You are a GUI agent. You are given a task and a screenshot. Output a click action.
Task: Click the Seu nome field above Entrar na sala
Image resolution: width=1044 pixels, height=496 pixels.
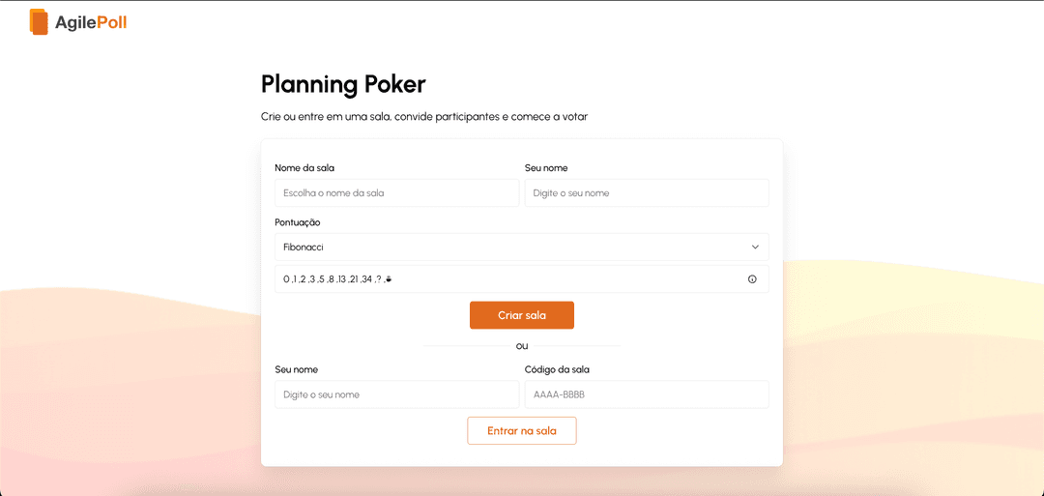tap(396, 394)
